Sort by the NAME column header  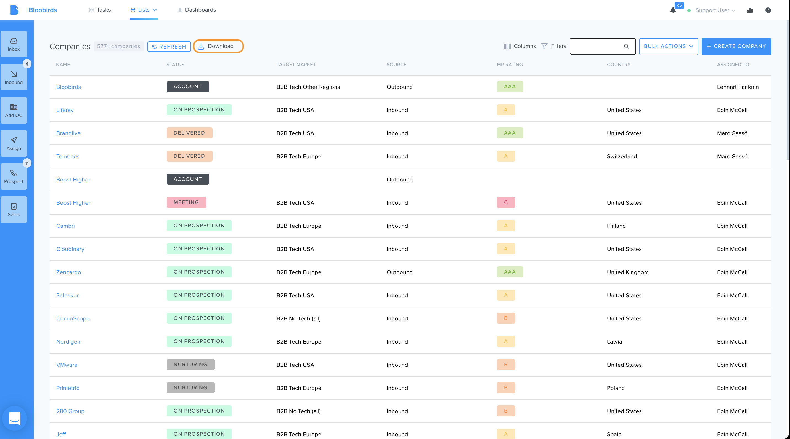pyautogui.click(x=63, y=64)
